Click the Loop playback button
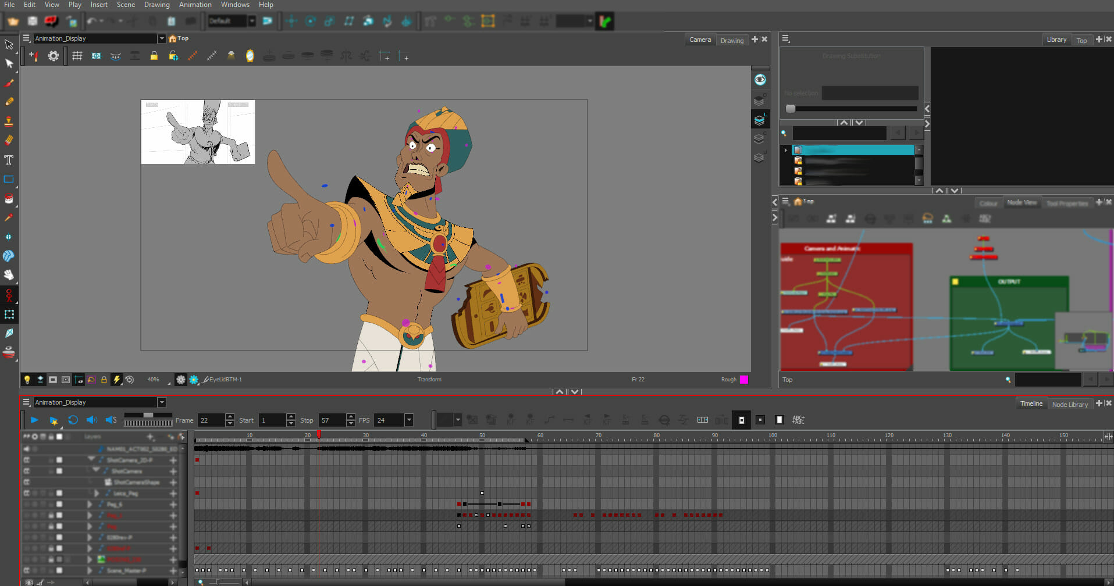 pyautogui.click(x=73, y=420)
